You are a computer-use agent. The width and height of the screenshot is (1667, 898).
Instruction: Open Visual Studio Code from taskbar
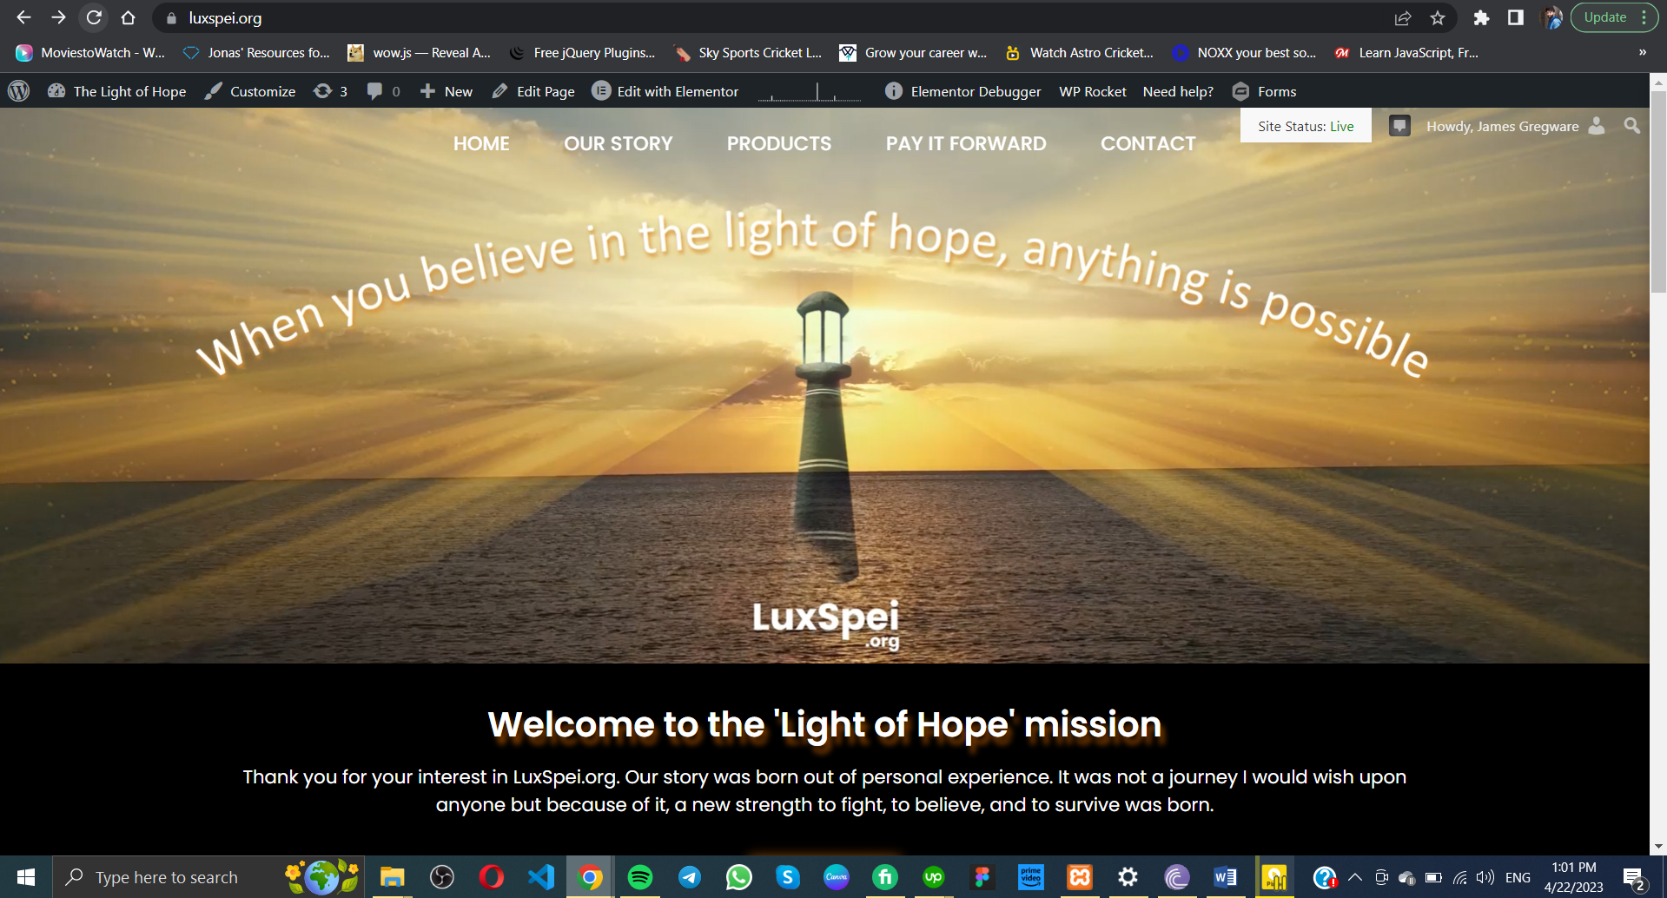[x=540, y=877]
